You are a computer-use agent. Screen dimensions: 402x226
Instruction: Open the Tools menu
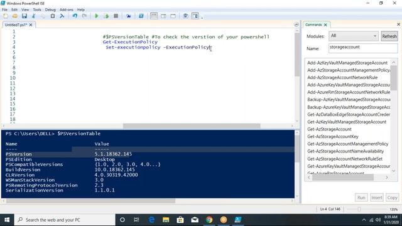(37, 10)
